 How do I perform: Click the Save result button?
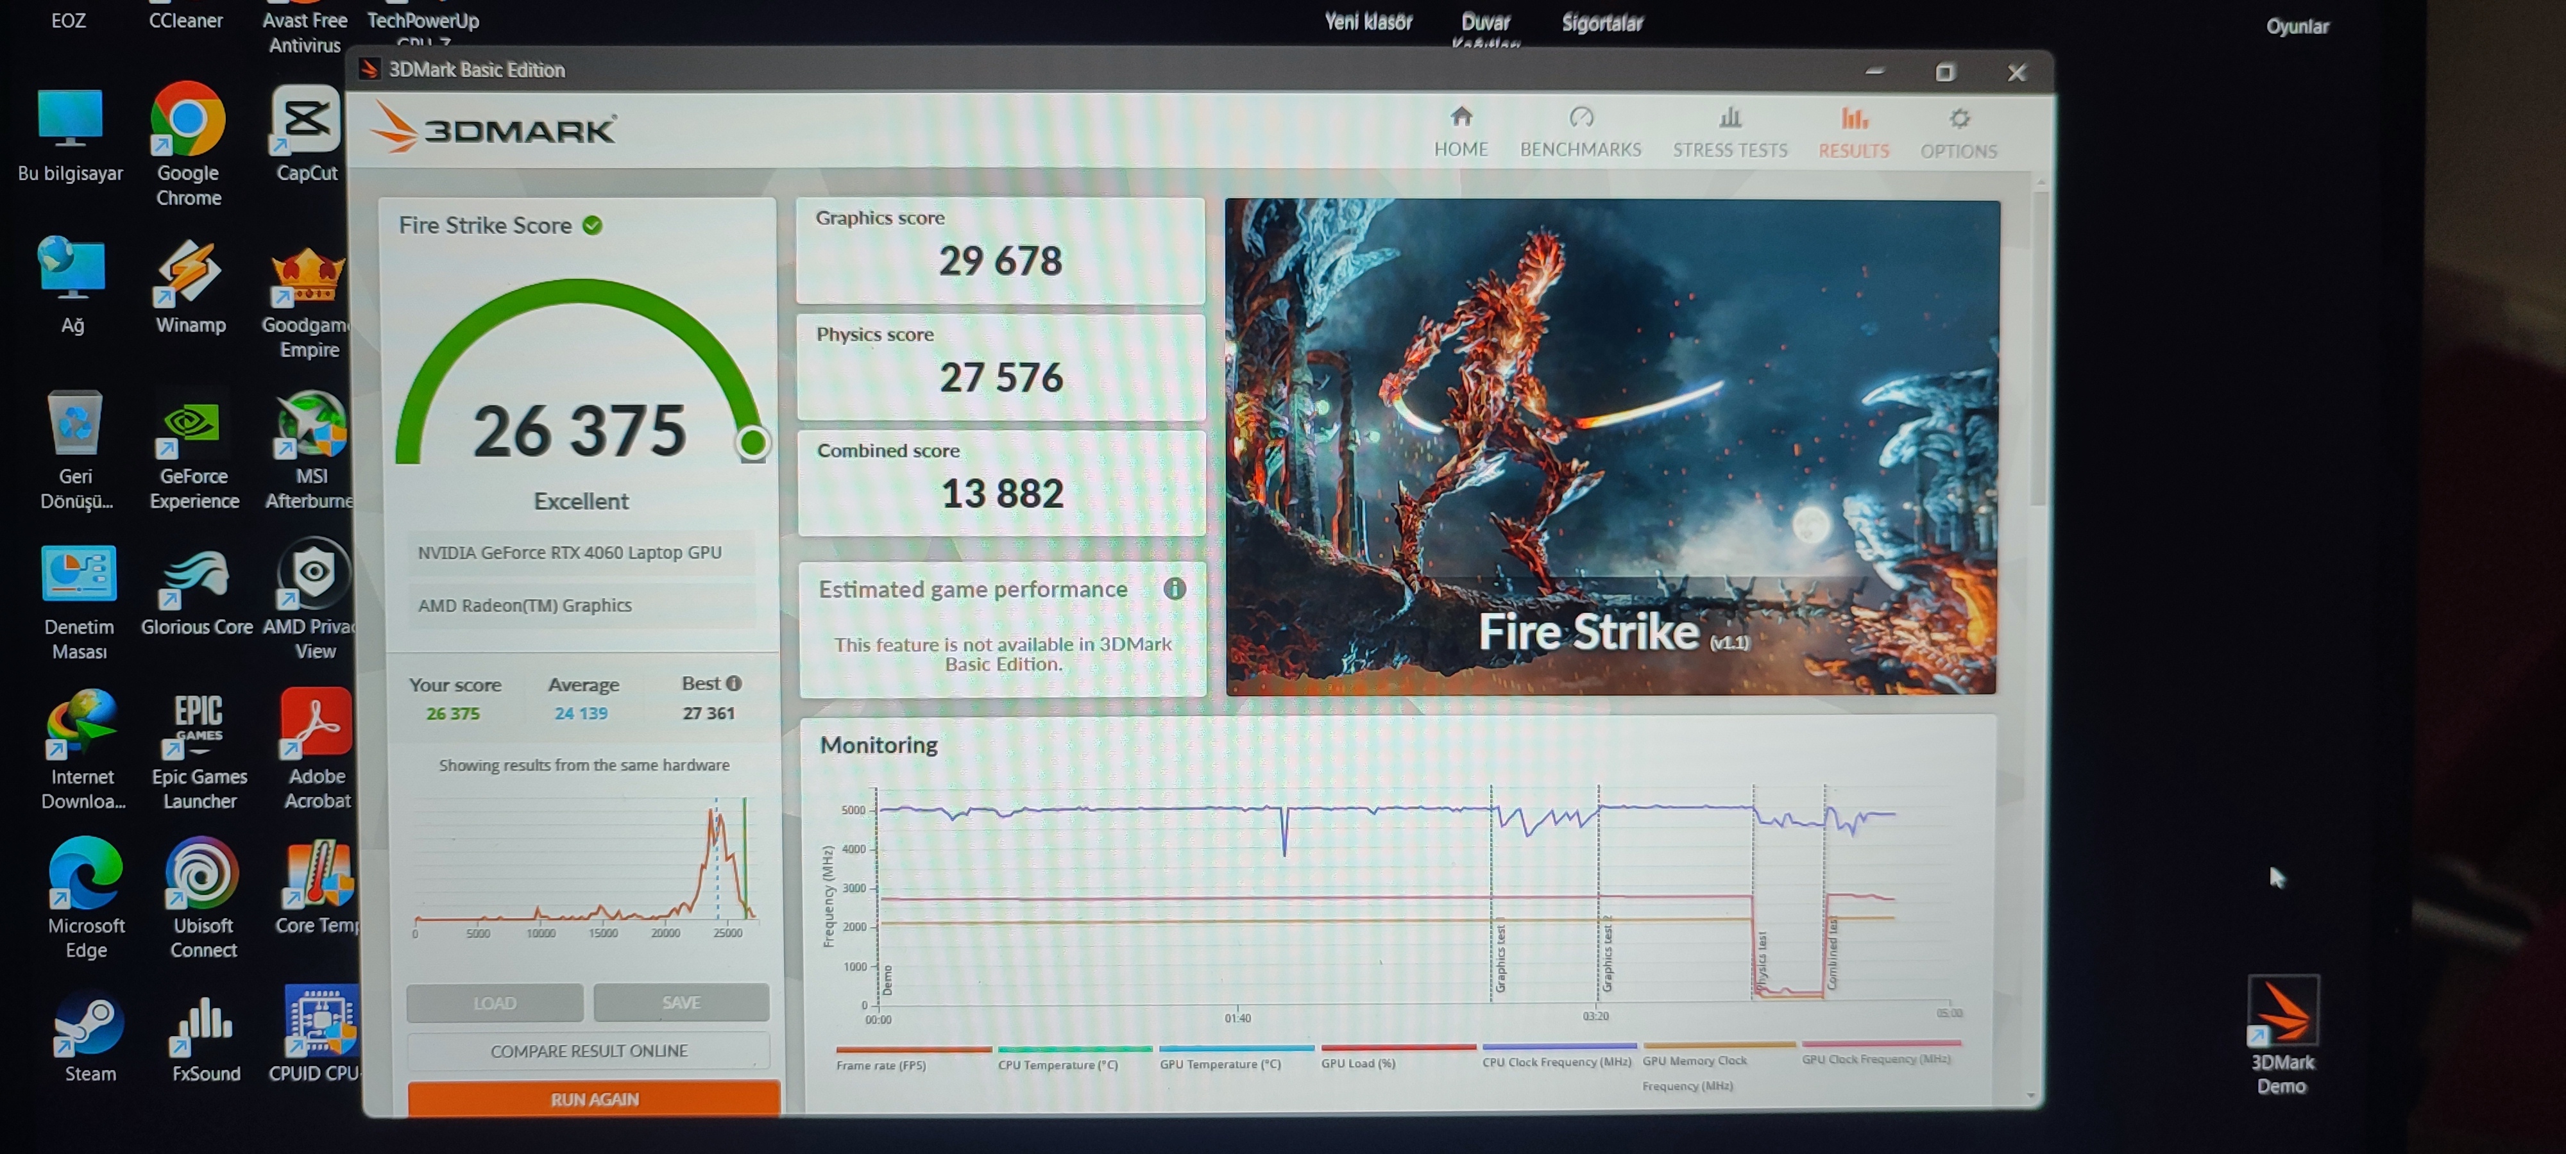[x=681, y=1003]
